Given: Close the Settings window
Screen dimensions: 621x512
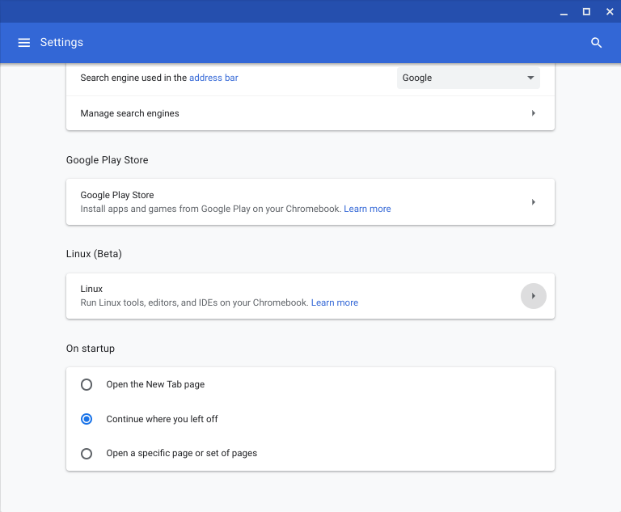Looking at the screenshot, I should pos(610,12).
